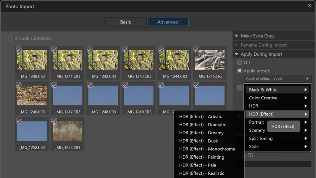Open the Color Creative preset submenu
Viewport: 316px width, 178px height.
277,98
